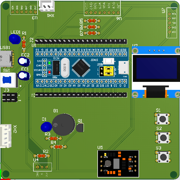
Task: Click the OUT square pad of U3
Action: click(x=35, y=12)
